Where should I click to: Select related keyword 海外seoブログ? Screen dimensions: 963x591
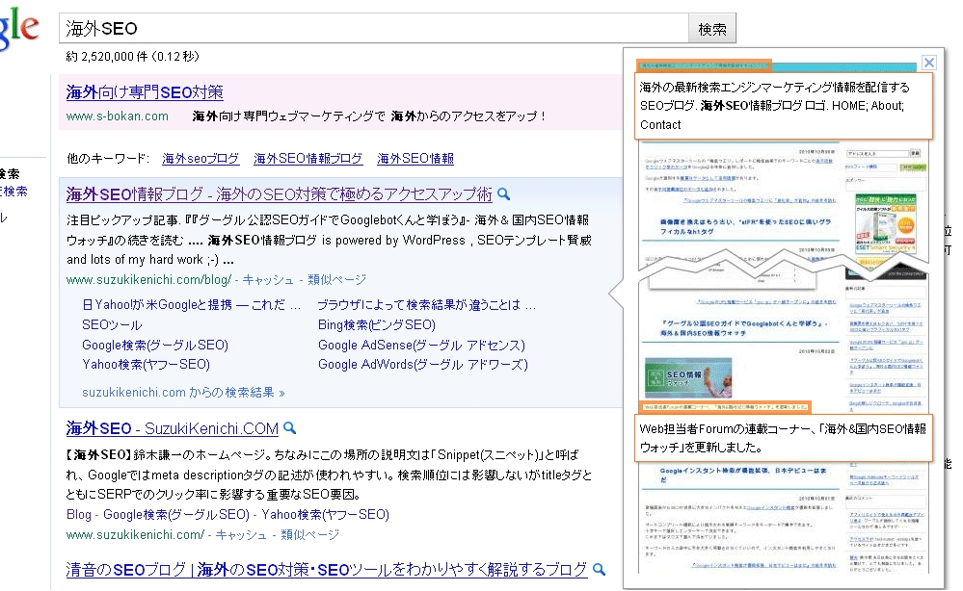click(201, 158)
